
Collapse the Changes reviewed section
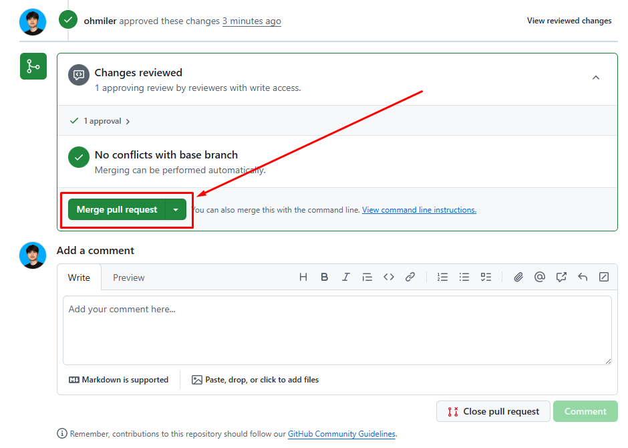click(x=596, y=78)
